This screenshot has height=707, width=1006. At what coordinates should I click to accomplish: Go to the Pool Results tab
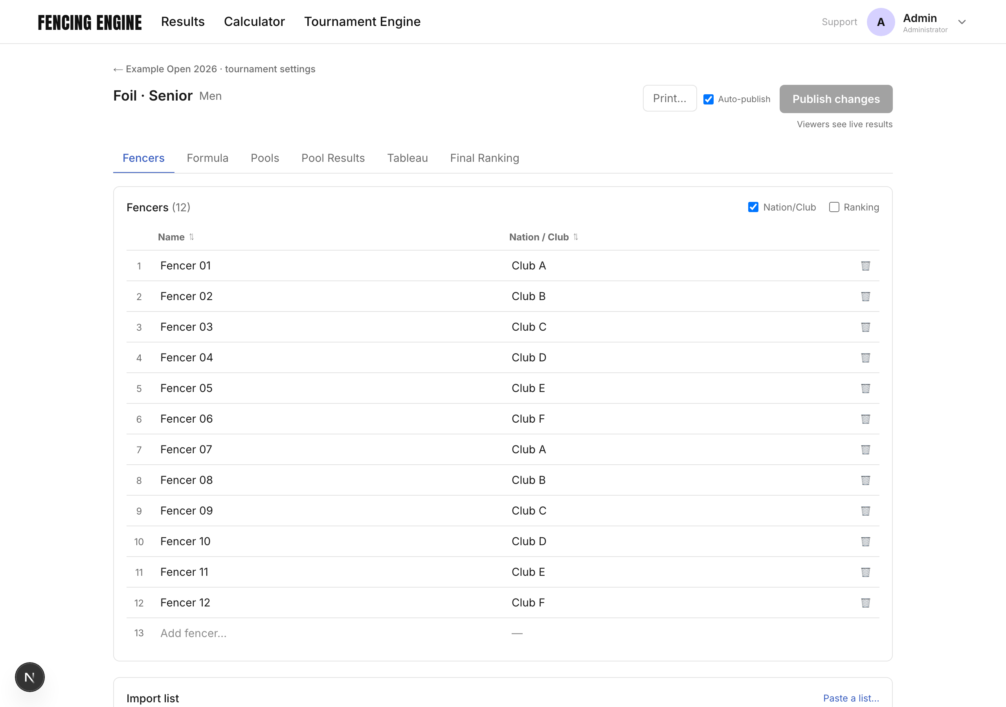pyautogui.click(x=333, y=158)
